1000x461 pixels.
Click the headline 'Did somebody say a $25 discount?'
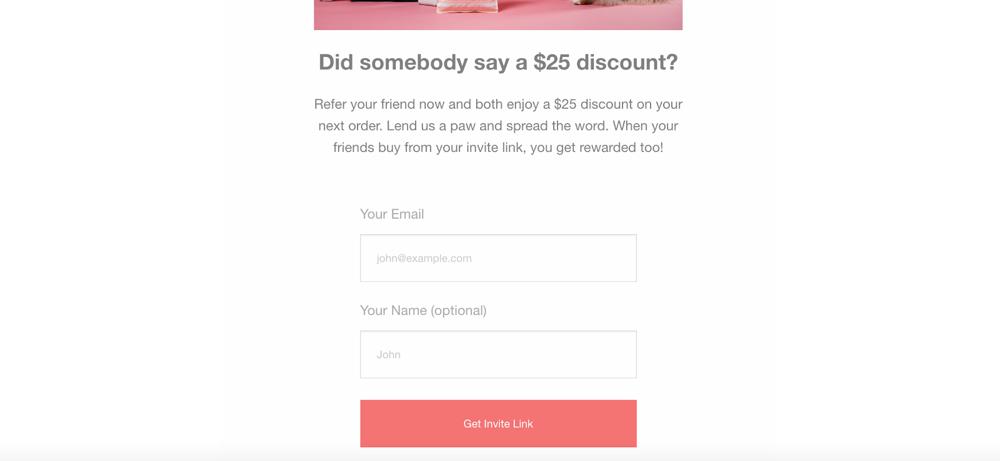pyautogui.click(x=498, y=62)
